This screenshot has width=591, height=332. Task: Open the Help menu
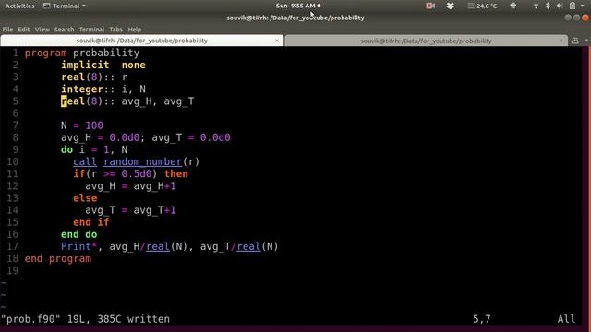pyautogui.click(x=135, y=29)
